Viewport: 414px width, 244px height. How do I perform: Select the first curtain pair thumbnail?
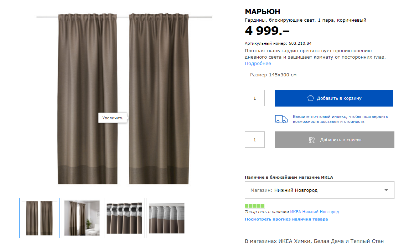(x=40, y=218)
